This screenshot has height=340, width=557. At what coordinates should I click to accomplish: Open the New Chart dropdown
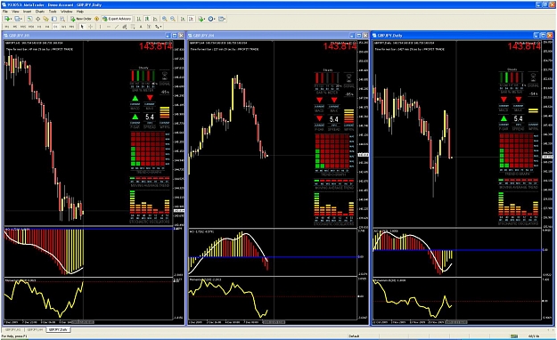pos(8,19)
